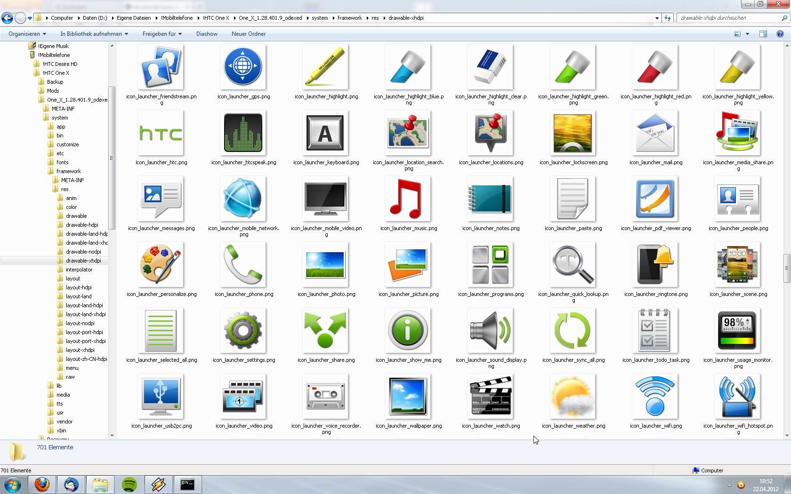Select the menu folder in tree
This screenshot has height=494, width=791.
click(72, 368)
